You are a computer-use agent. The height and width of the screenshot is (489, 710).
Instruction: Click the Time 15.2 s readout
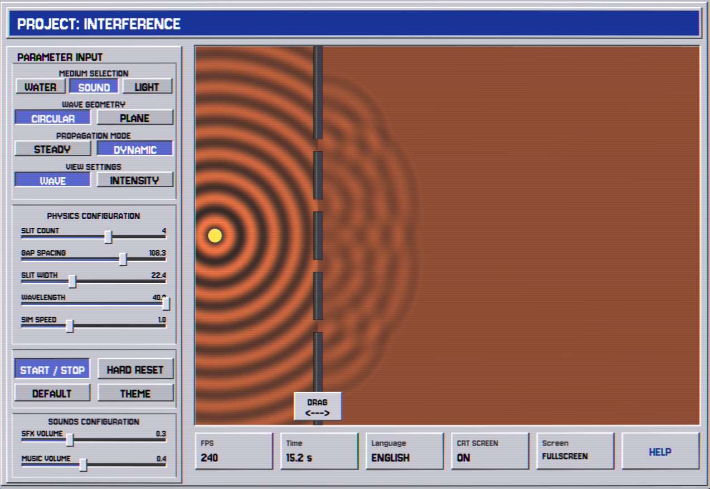pyautogui.click(x=319, y=452)
